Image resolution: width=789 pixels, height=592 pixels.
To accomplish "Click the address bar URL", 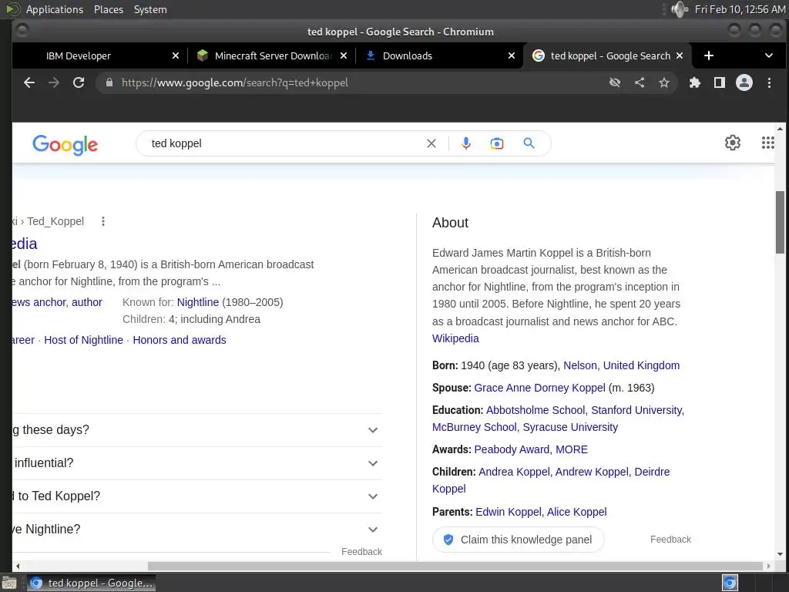I will click(234, 82).
